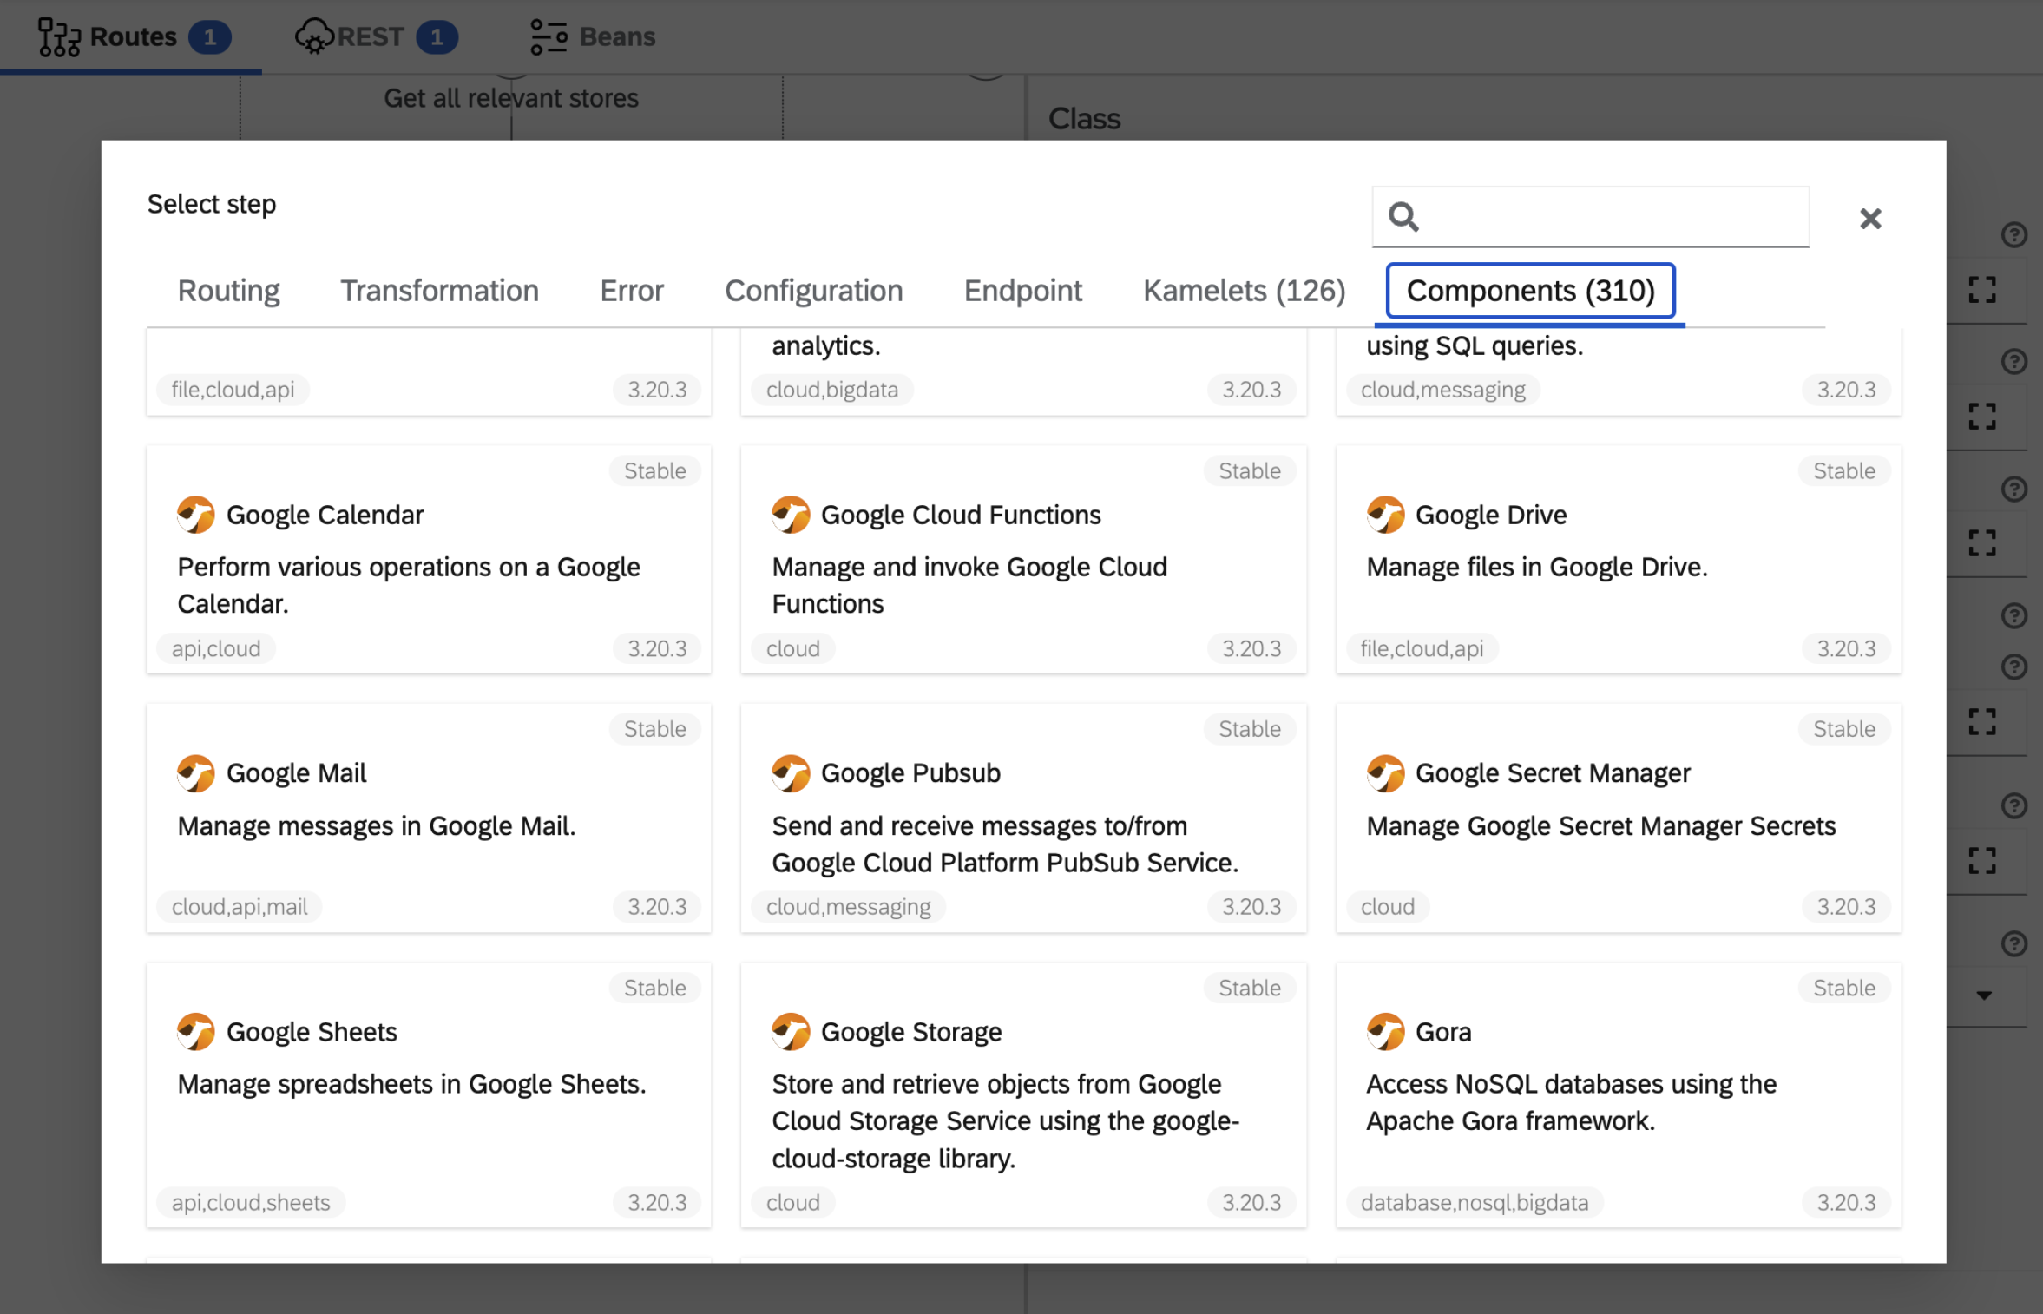Pick the Google Mail component
This screenshot has height=1314, width=2043.
429,818
